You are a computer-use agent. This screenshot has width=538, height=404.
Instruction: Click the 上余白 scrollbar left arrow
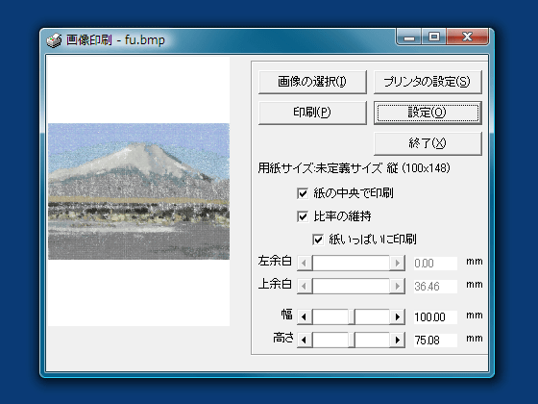(x=305, y=286)
